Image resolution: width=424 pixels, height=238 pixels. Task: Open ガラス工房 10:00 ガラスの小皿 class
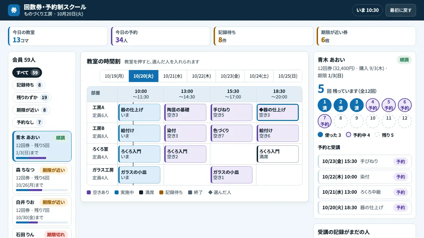(x=139, y=175)
